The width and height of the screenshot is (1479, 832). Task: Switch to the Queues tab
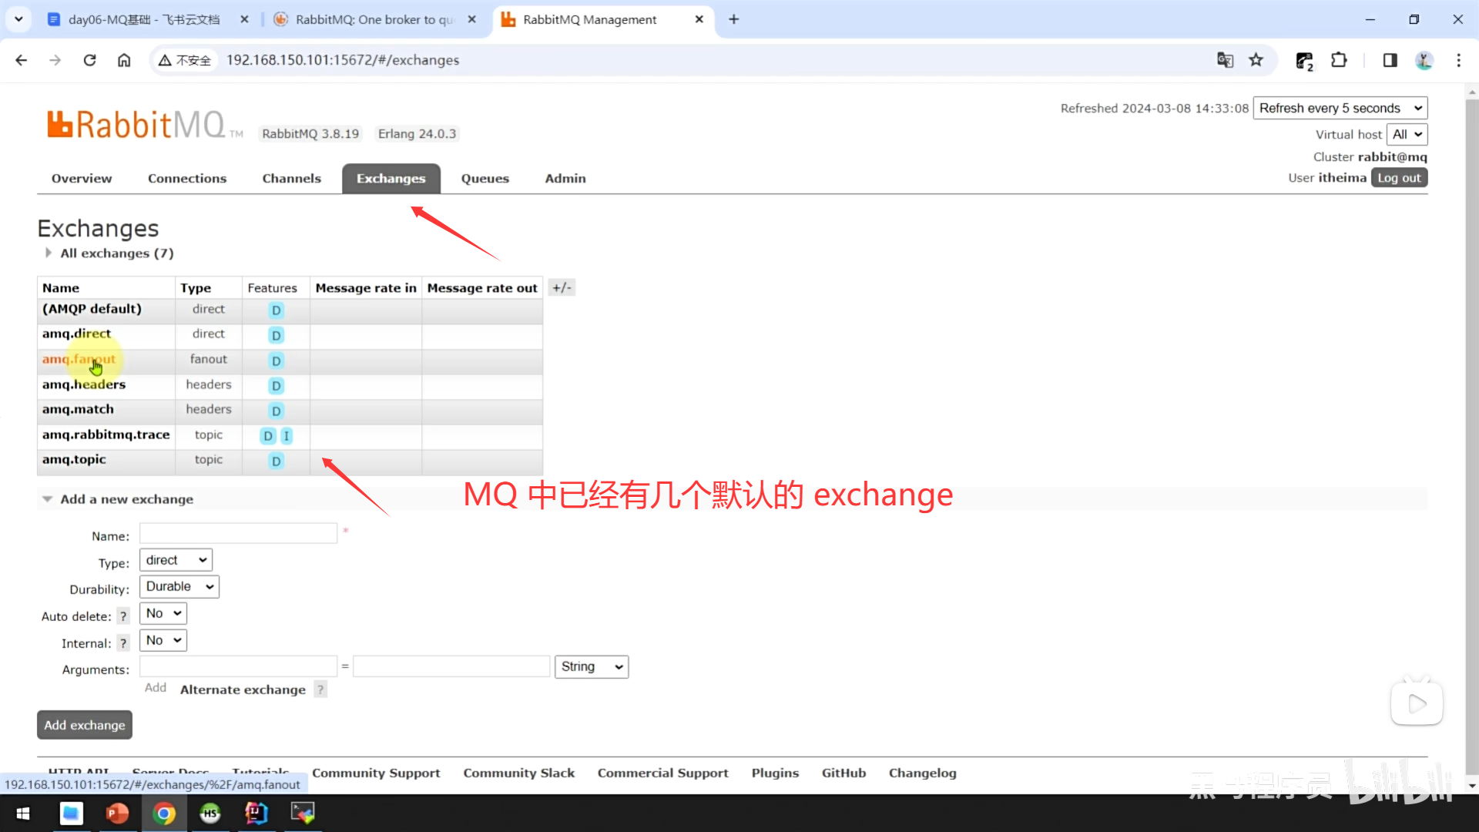[485, 179]
